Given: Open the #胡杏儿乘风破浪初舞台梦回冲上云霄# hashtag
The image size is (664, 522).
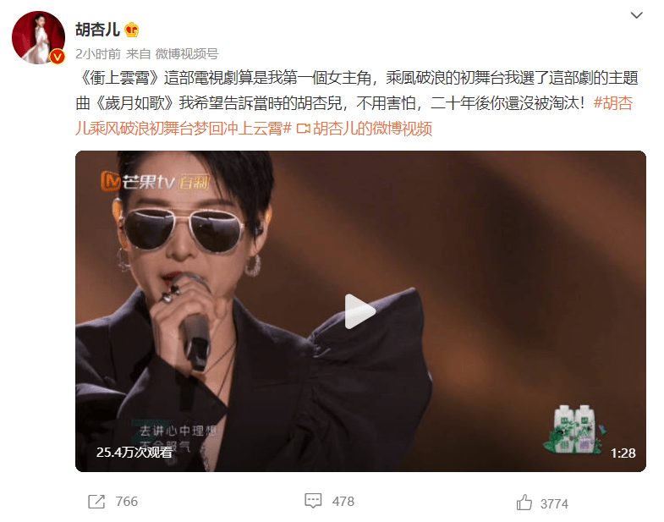Looking at the screenshot, I should tap(354, 115).
